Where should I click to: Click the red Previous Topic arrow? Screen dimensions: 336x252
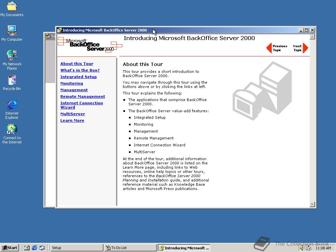[x=269, y=48]
